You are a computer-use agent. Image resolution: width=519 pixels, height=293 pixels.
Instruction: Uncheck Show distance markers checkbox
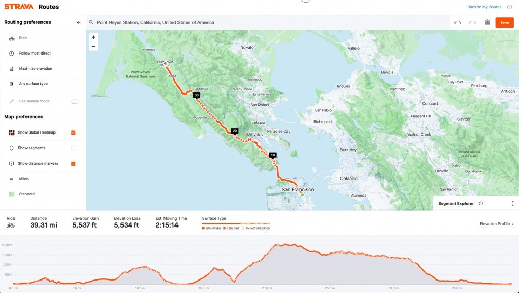point(74,164)
